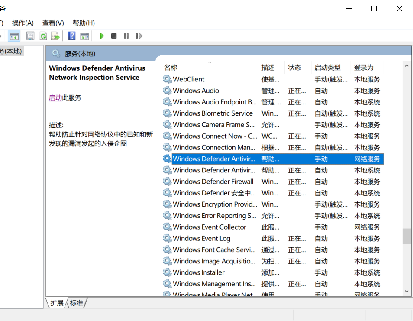Screen dimensions: 413x321
Task: Start the service with green play icon
Action: click(x=102, y=36)
